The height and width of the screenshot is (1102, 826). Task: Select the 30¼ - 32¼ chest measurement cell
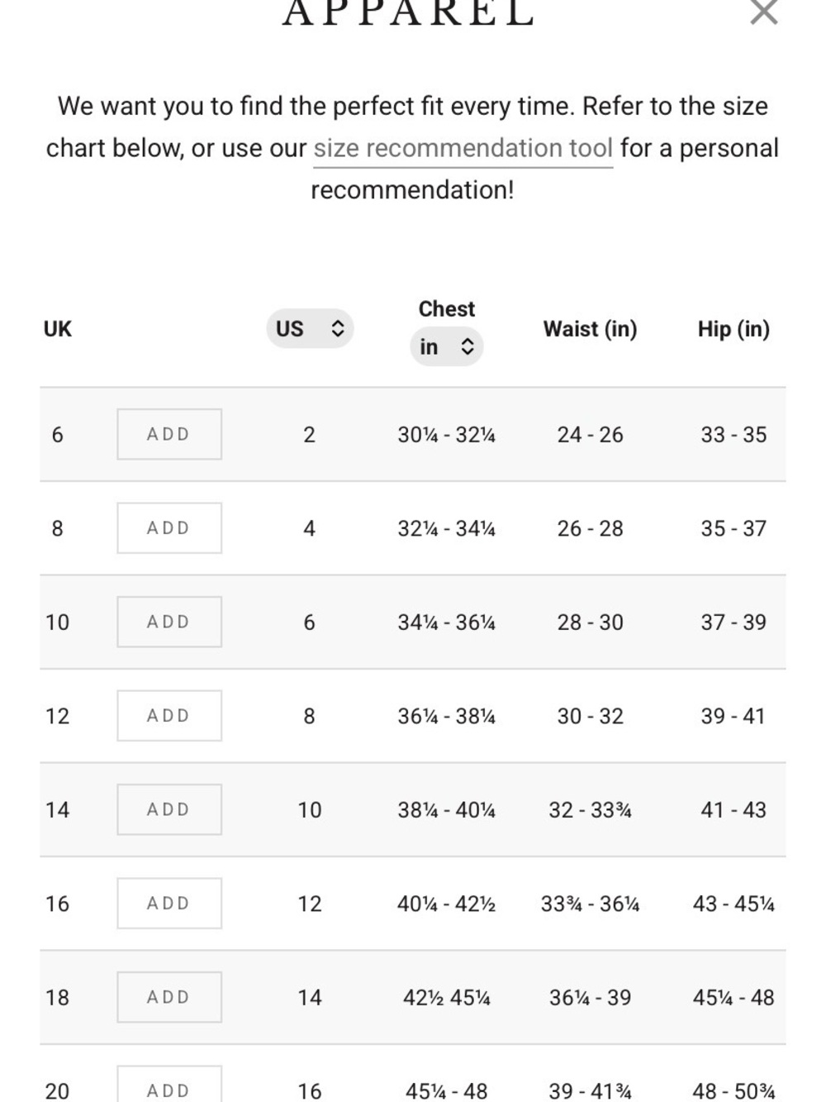446,435
